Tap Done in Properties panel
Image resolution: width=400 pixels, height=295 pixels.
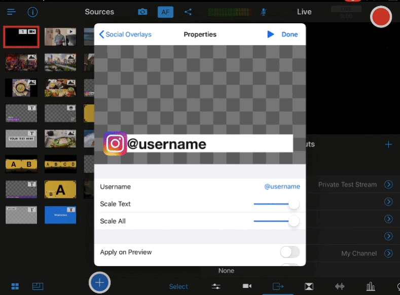pos(289,34)
